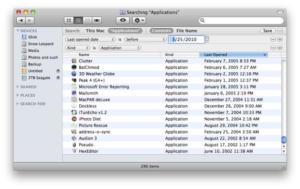Screen dimensions: 300x189
Task: Select the Audion 3 application
Action: (172, 139)
